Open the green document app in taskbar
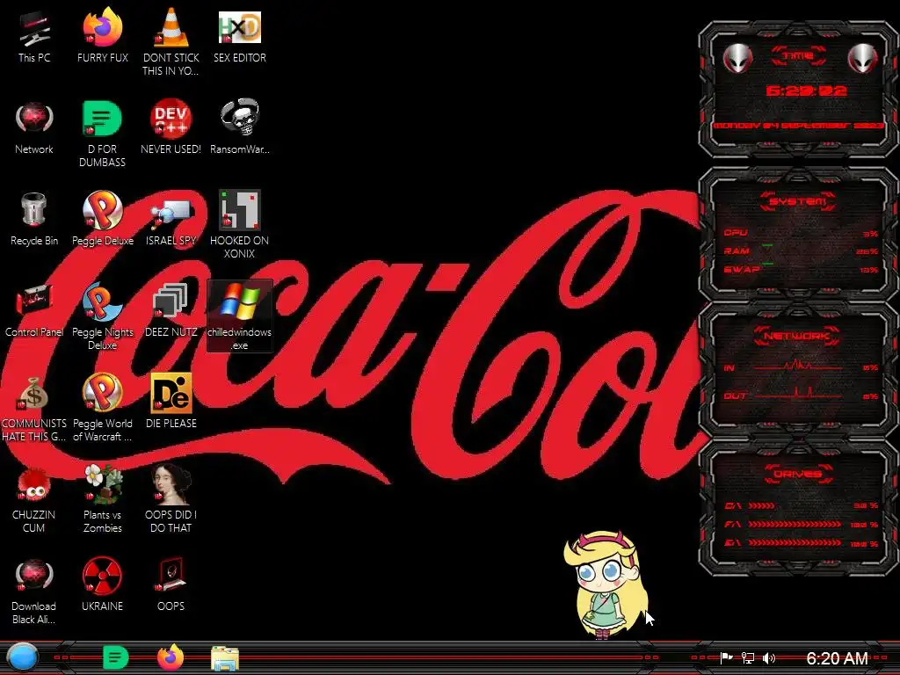Image resolution: width=900 pixels, height=675 pixels. tap(115, 657)
